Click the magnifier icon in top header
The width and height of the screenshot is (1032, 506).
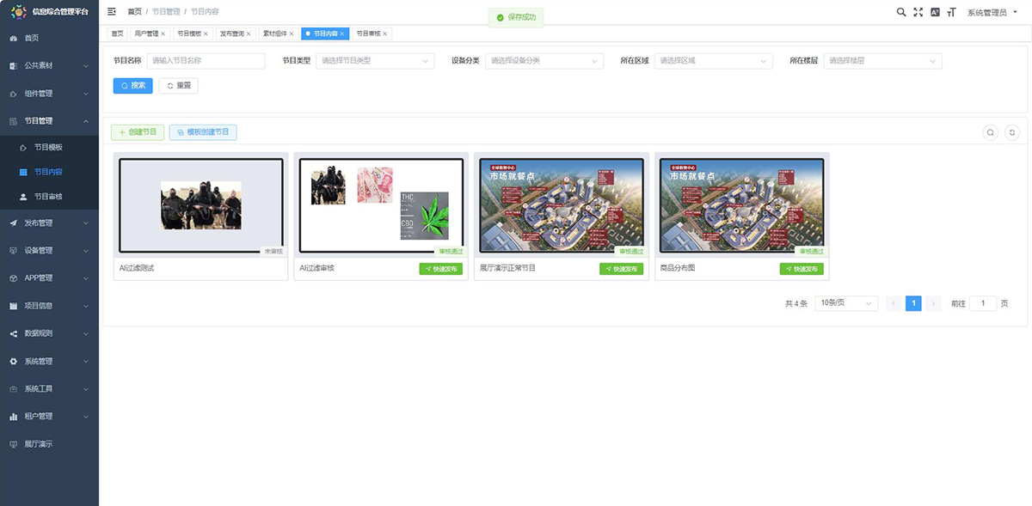[x=900, y=12]
